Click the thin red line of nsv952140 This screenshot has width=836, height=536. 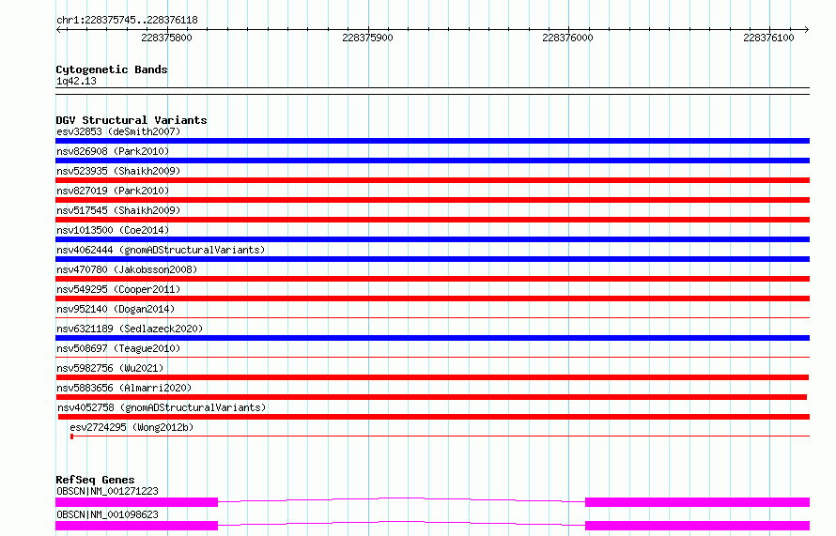pos(432,317)
